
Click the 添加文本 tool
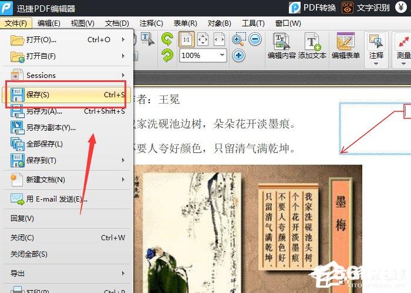[312, 46]
